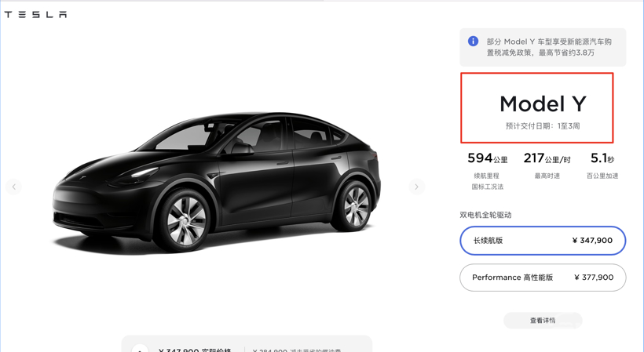Click the 5.1秒 acceleration stat

(x=602, y=158)
